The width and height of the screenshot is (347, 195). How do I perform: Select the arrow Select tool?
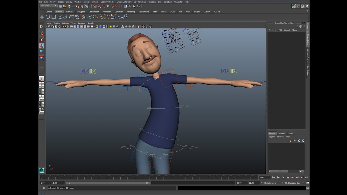(41, 27)
